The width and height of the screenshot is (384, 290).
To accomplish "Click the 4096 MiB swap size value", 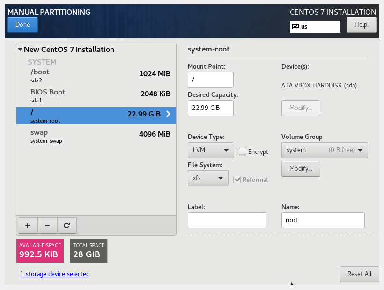I will click(x=155, y=134).
